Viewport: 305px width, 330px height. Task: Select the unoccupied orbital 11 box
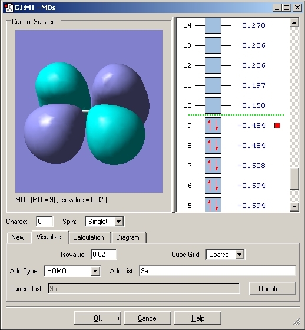(213, 85)
